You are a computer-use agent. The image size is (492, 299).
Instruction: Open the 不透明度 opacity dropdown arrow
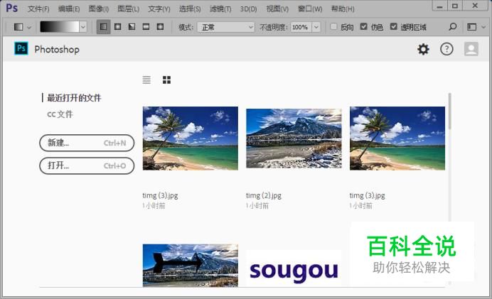[x=314, y=27]
